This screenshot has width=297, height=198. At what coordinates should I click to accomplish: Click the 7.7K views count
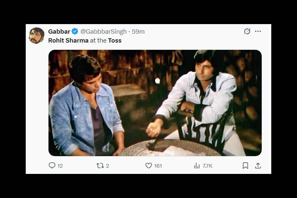tap(208, 166)
